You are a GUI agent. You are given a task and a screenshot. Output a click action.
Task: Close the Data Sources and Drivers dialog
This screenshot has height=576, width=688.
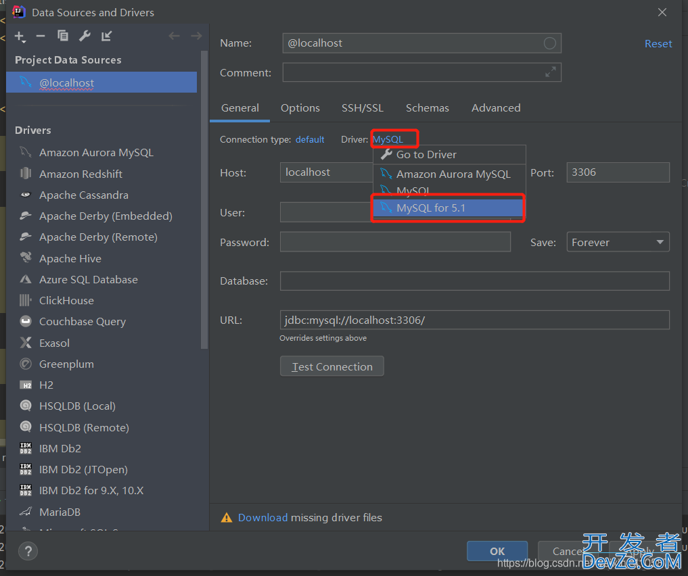tap(662, 12)
